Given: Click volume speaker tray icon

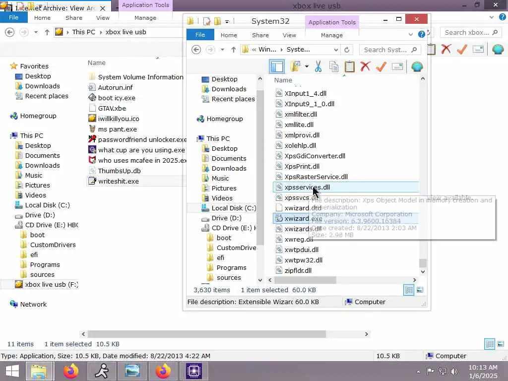Looking at the screenshot, I should (x=454, y=371).
